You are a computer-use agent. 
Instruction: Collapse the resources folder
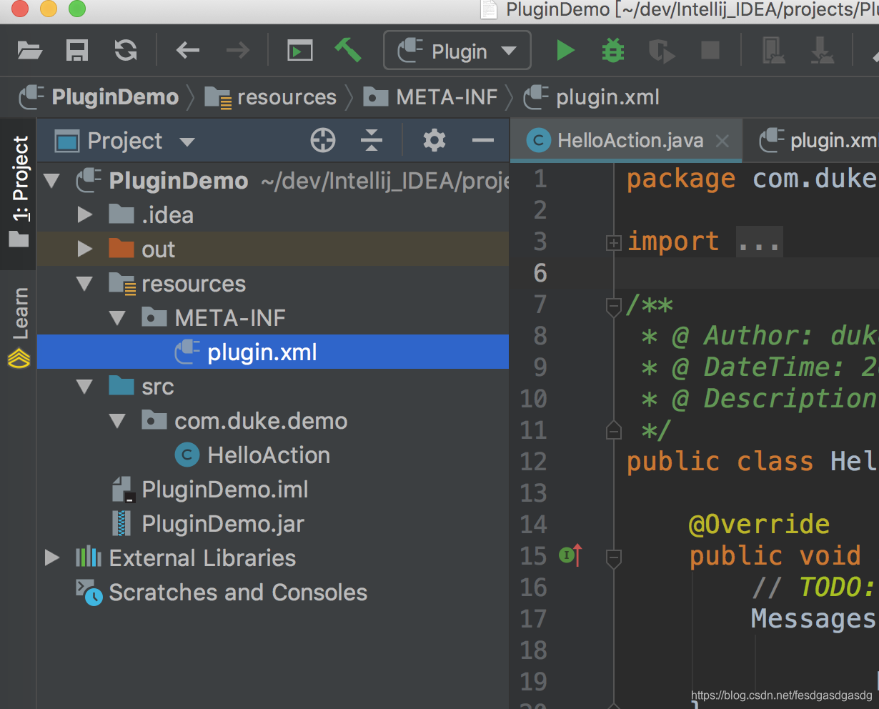coord(85,284)
